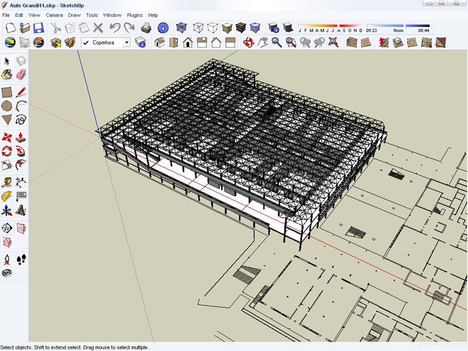Choose the Tape Measure tool
Image resolution: width=468 pixels, height=351 pixels.
(x=7, y=182)
